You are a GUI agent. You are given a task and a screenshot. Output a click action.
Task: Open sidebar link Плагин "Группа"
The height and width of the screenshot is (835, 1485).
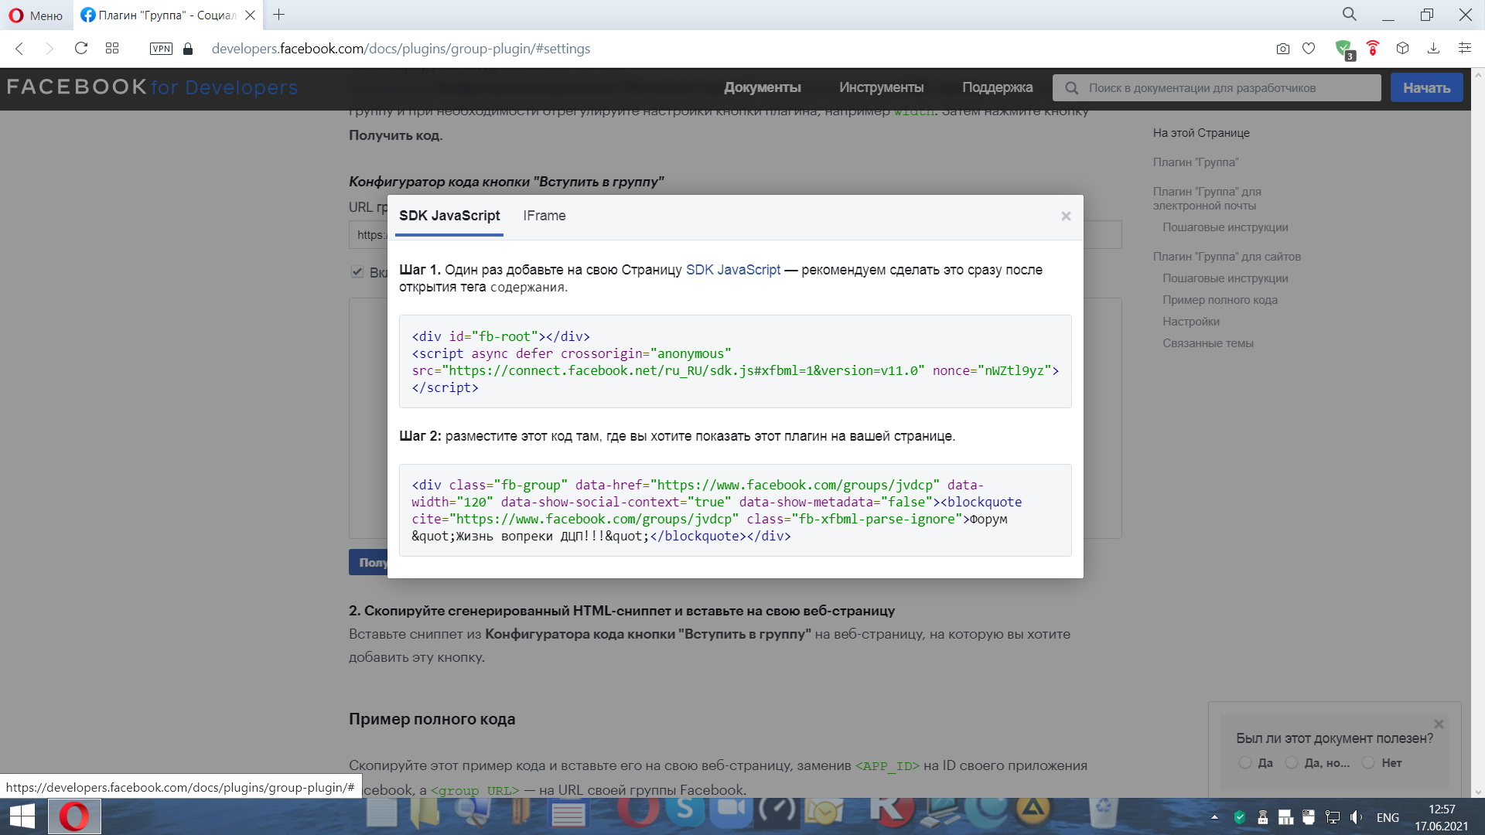pyautogui.click(x=1195, y=162)
